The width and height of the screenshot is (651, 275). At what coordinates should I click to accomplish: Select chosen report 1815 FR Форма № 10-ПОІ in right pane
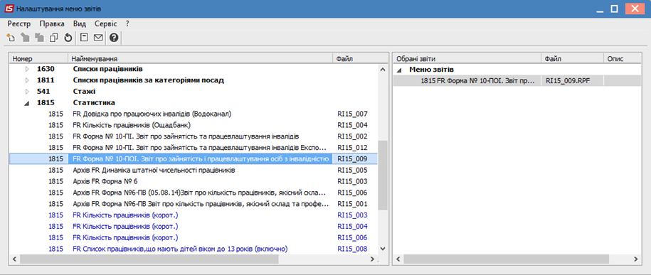click(x=517, y=81)
